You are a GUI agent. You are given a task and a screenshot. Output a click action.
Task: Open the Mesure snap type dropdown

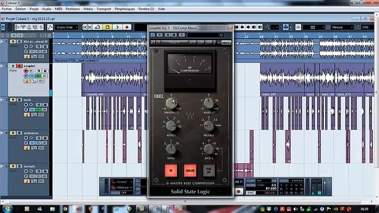pos(342,27)
